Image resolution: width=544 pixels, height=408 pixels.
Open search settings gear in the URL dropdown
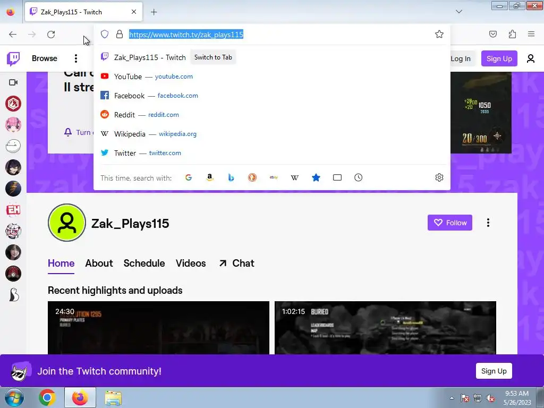coord(439,177)
